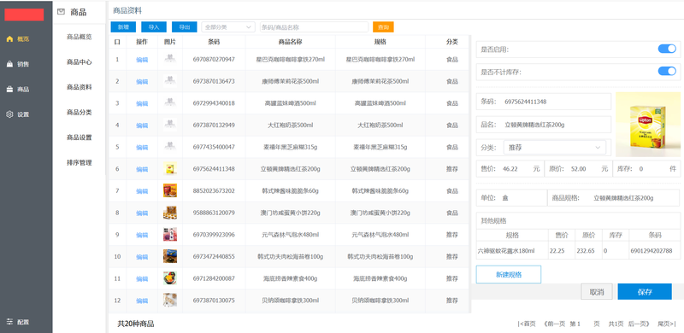Click the 新增 button
Screen dimensions: 684x333
pyautogui.click(x=123, y=27)
